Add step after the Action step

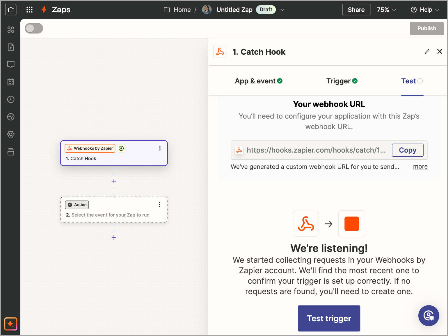click(x=114, y=237)
